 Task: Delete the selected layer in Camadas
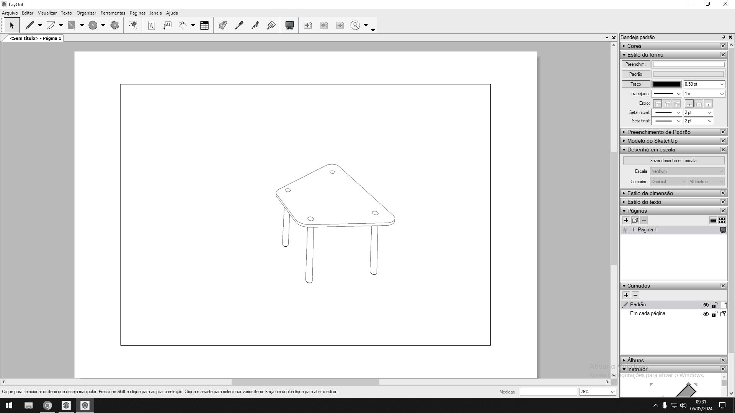coord(635,295)
